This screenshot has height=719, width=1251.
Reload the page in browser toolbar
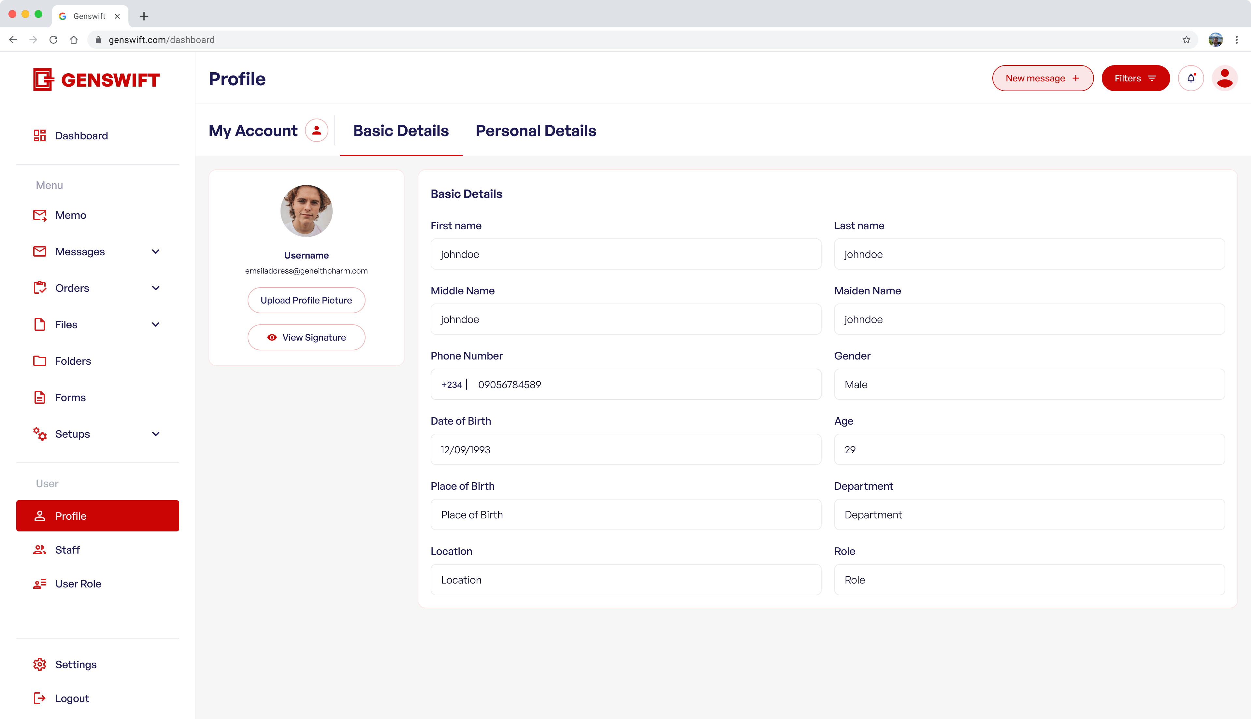(53, 40)
